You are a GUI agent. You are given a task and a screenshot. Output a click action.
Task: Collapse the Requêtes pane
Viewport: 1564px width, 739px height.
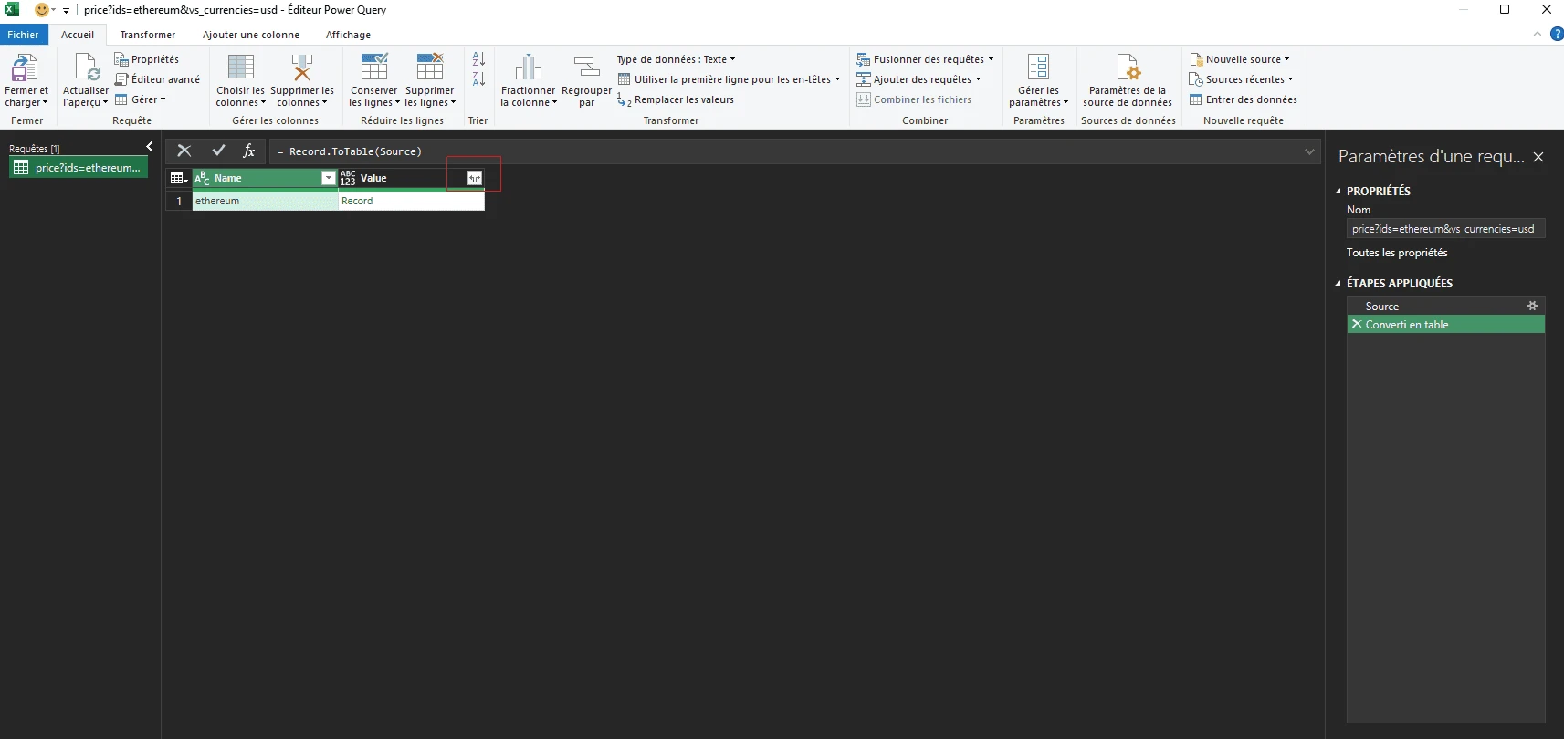(x=150, y=147)
